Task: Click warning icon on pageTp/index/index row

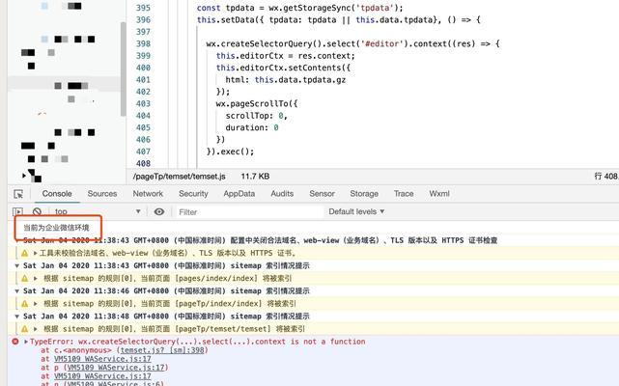Action: (x=24, y=304)
